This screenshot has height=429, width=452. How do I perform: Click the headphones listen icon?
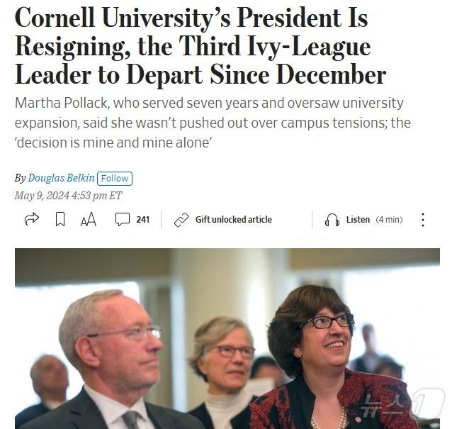click(x=332, y=220)
